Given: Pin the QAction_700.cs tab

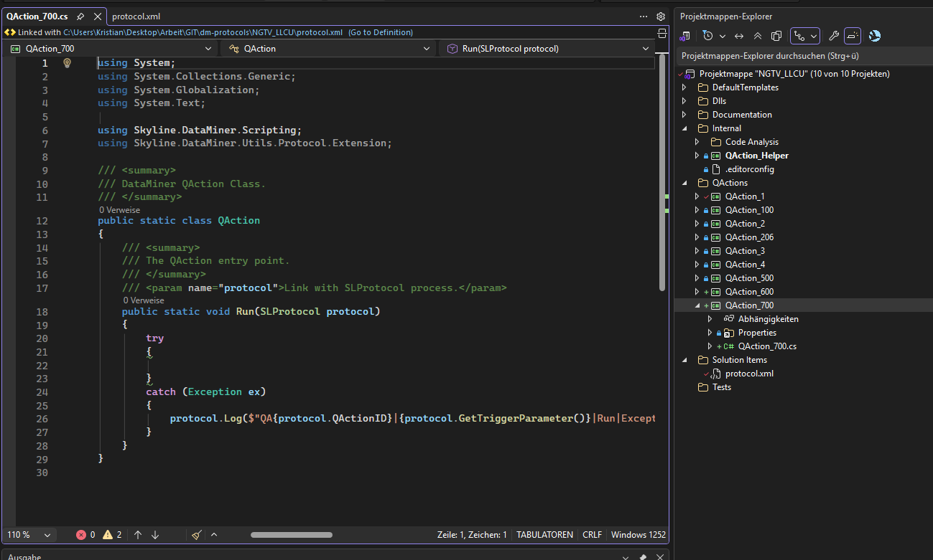Looking at the screenshot, I should pos(80,16).
